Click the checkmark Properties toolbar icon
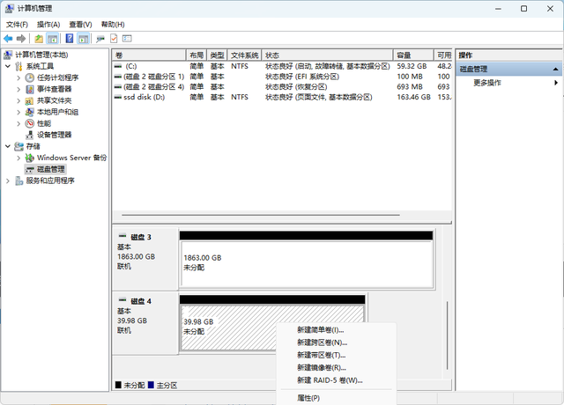 [114, 39]
